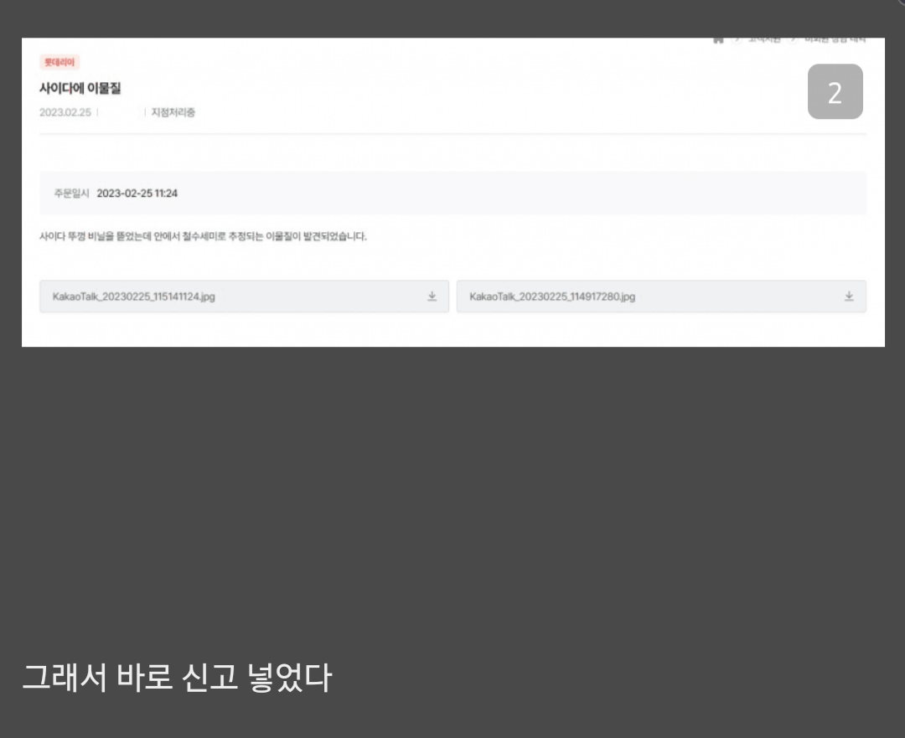Click the dark background below the screenshot image
The height and width of the screenshot is (738, 905).
click(x=452, y=503)
